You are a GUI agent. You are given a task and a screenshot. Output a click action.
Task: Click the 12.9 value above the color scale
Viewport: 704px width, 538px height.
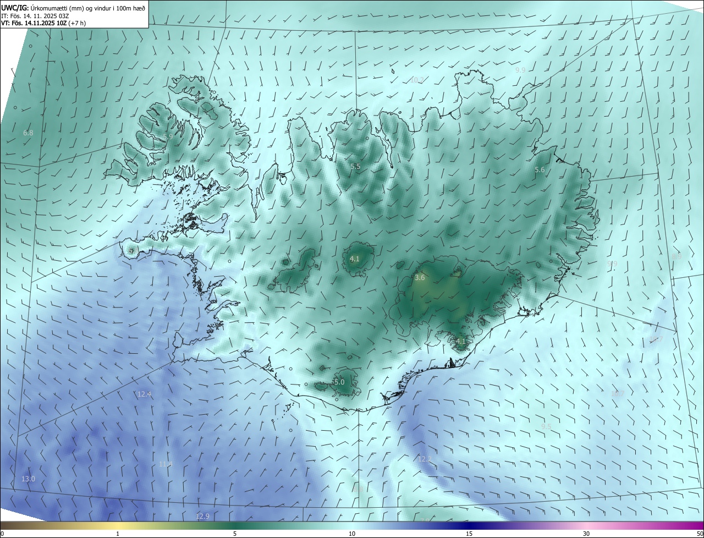[202, 516]
